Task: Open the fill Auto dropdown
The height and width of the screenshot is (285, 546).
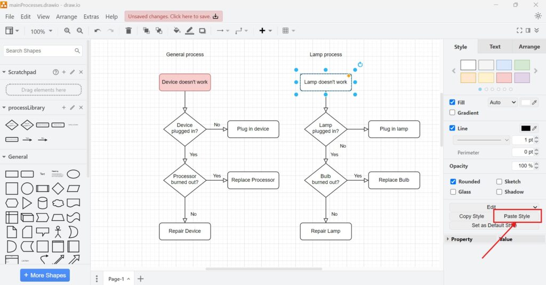Action: [502, 102]
